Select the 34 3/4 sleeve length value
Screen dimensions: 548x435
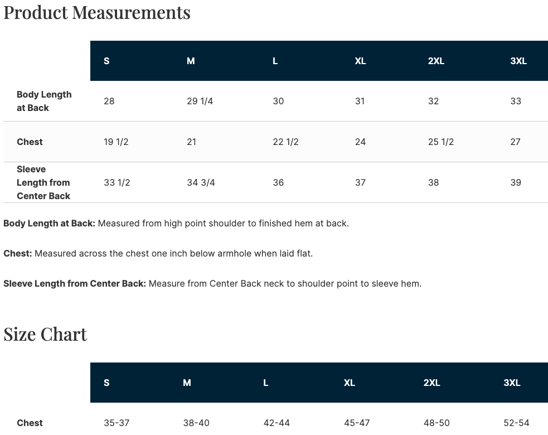(x=201, y=182)
